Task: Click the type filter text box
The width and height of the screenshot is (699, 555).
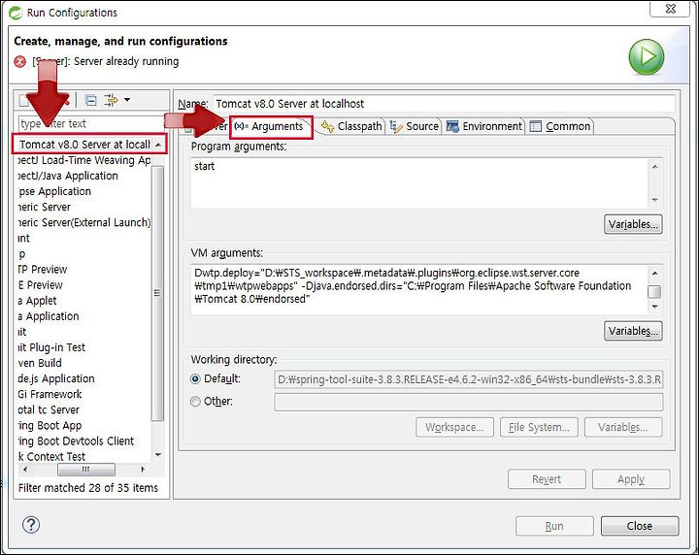Action: point(91,124)
